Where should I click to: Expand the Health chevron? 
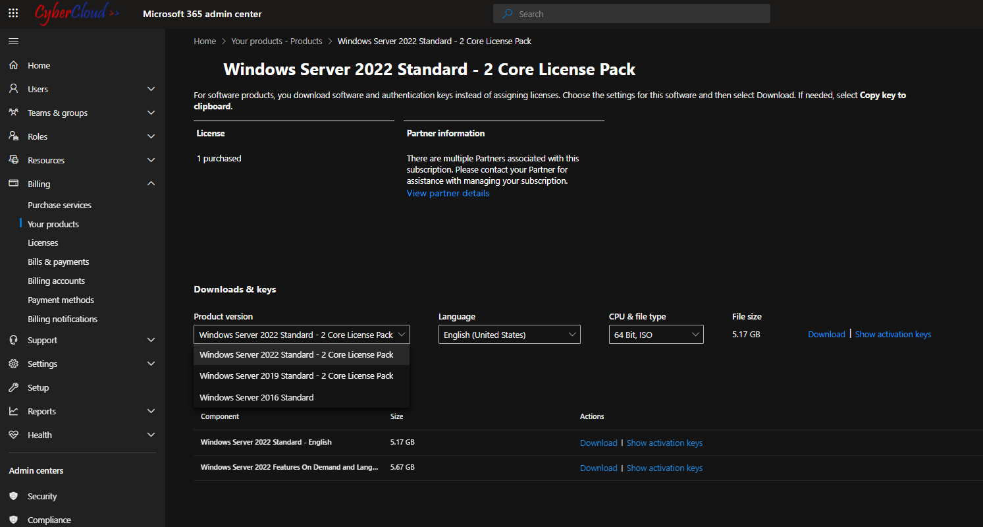pyautogui.click(x=151, y=435)
